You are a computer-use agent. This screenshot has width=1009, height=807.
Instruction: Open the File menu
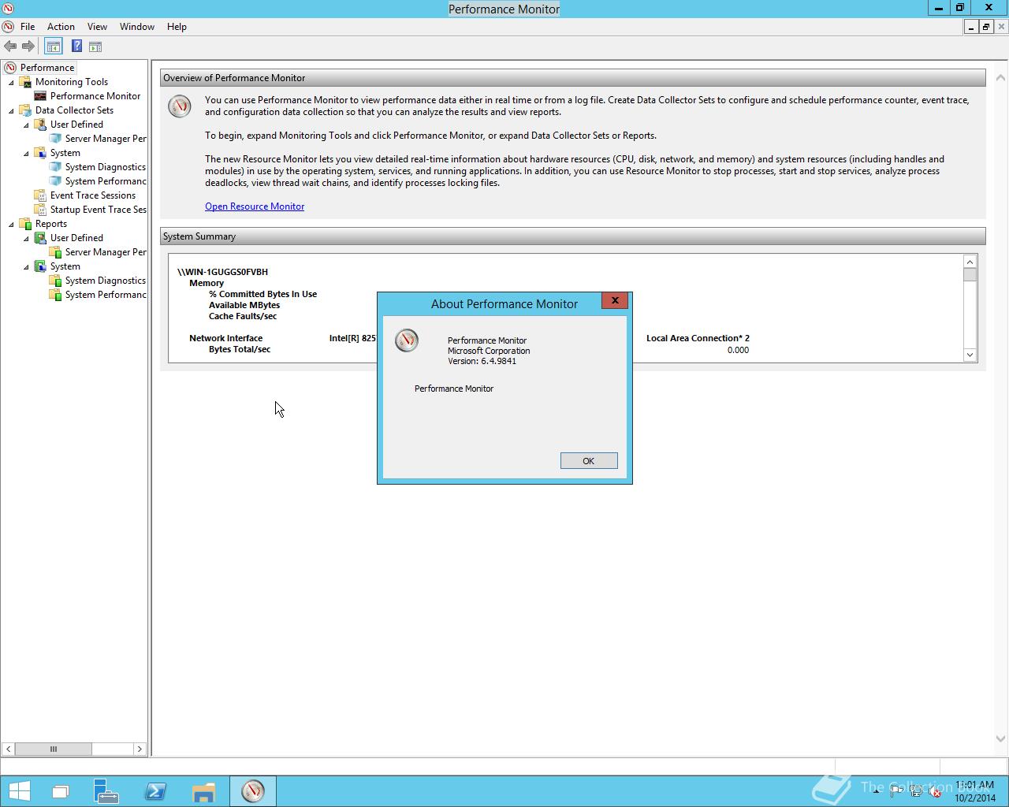[x=28, y=27]
